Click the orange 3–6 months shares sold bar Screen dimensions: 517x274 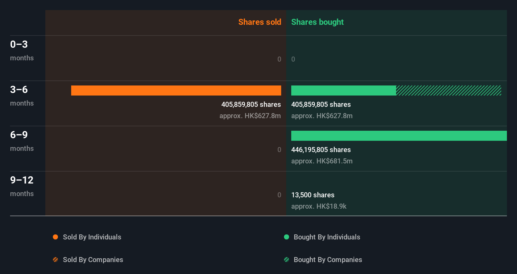tap(176, 90)
